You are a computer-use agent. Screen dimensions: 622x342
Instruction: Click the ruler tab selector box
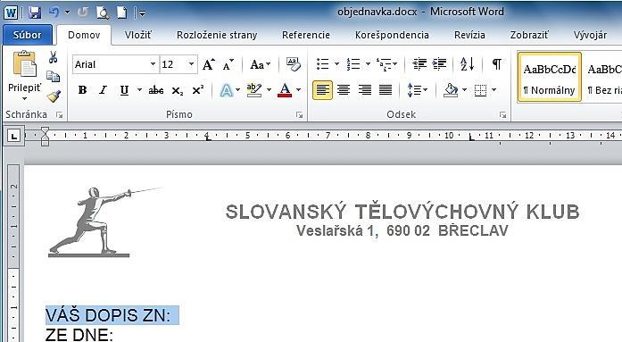point(14,137)
